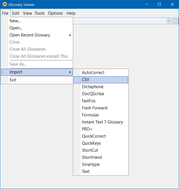This screenshot has height=189, width=179.
Task: Open the View menu
Action: pos(28,13)
